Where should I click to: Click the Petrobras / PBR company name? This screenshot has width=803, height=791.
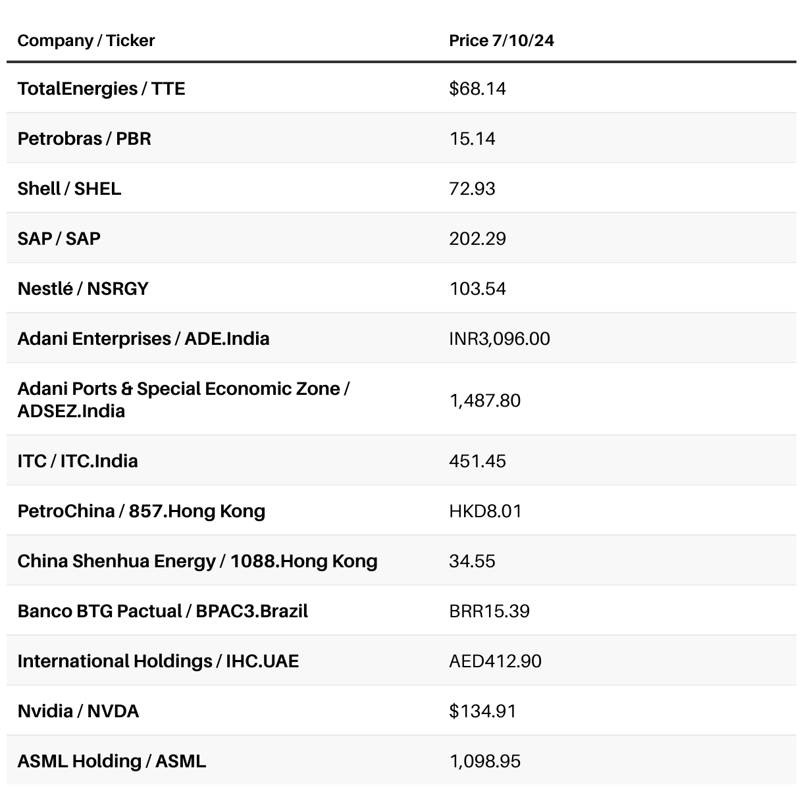[84, 139]
